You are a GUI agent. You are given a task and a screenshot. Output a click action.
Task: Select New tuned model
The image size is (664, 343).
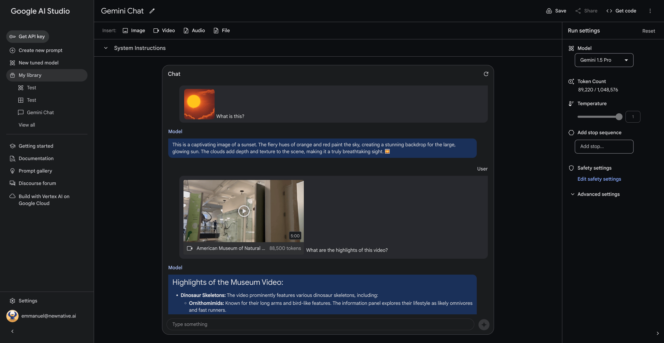38,63
